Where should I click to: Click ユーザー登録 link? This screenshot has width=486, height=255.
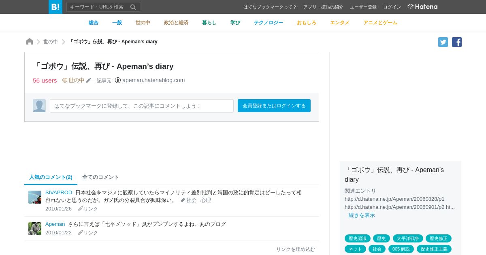pyautogui.click(x=363, y=7)
